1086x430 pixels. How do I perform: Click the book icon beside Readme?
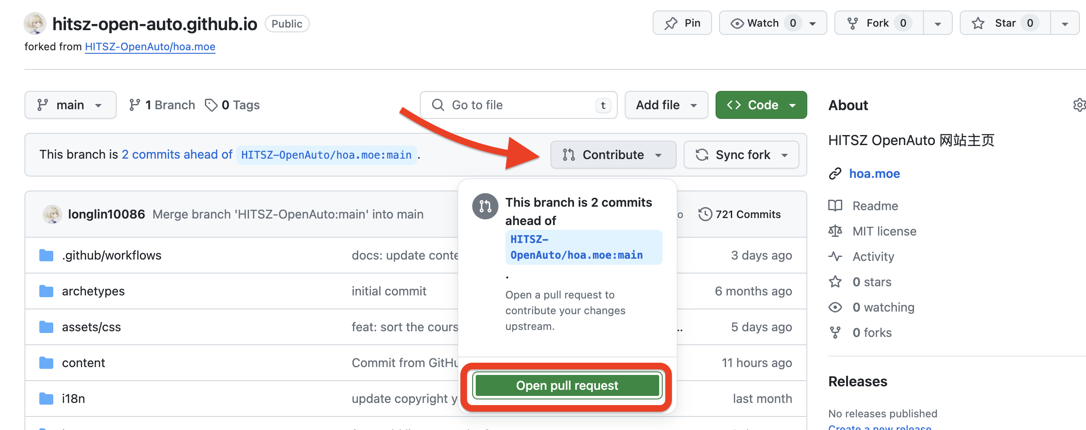[x=835, y=205]
